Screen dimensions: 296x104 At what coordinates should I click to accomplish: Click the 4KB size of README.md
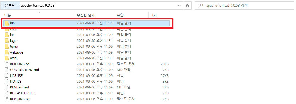point(166,87)
